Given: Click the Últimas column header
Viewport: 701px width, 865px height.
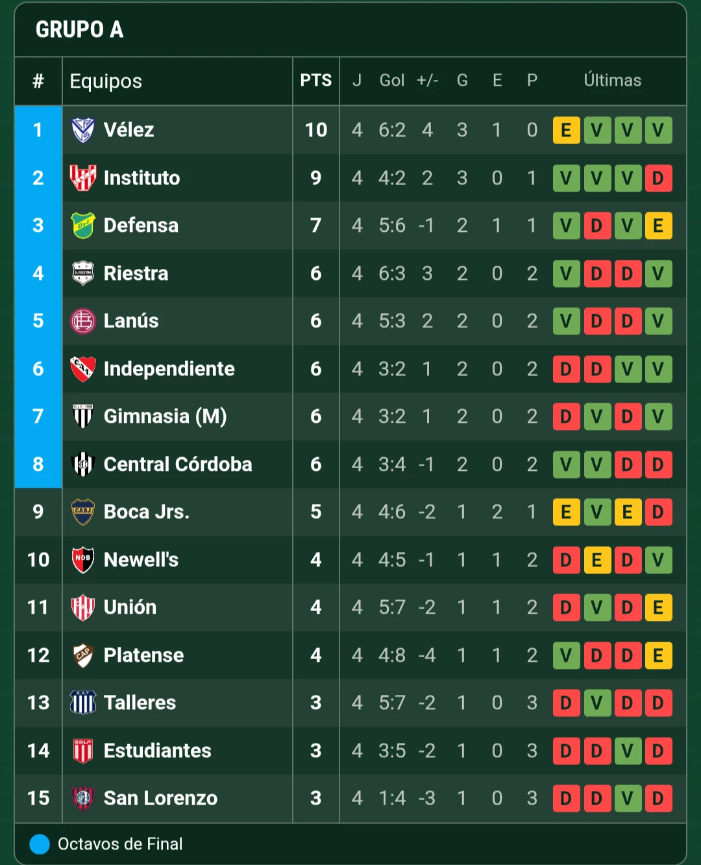Looking at the screenshot, I should (x=613, y=81).
